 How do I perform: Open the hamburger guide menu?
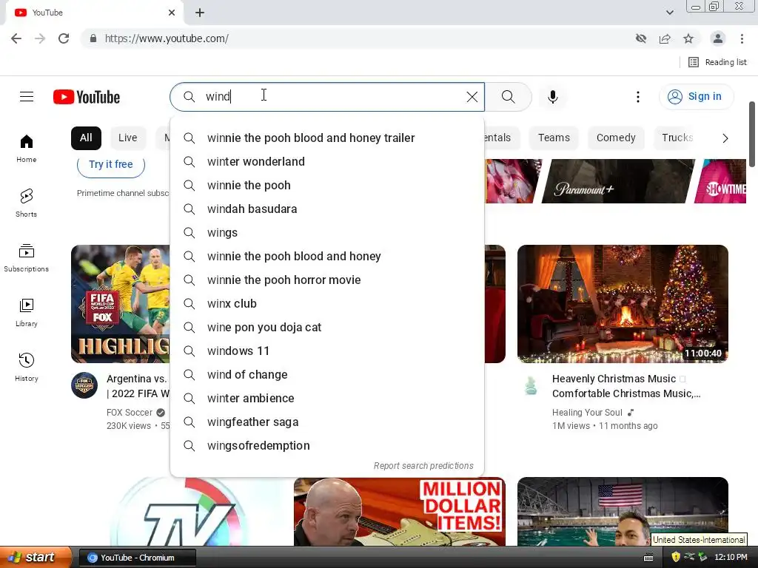point(27,97)
